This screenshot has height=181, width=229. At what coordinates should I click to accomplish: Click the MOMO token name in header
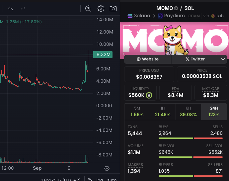click(x=165, y=8)
